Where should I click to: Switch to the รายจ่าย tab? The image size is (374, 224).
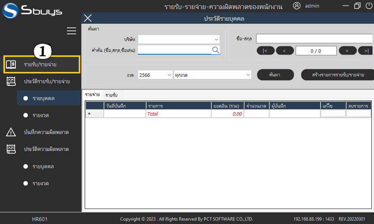click(92, 94)
